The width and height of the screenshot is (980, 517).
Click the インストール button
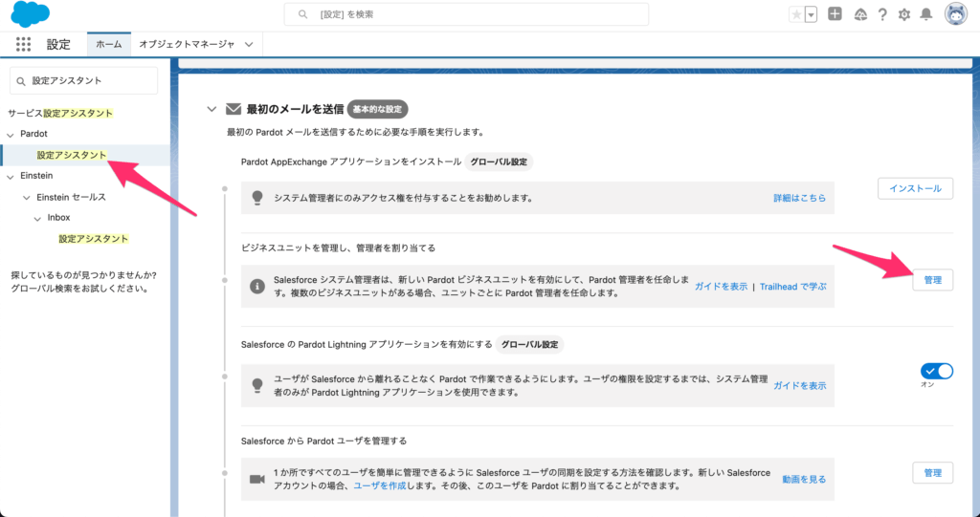[915, 188]
